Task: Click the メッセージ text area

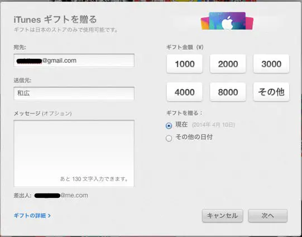Action: pyautogui.click(x=74, y=154)
